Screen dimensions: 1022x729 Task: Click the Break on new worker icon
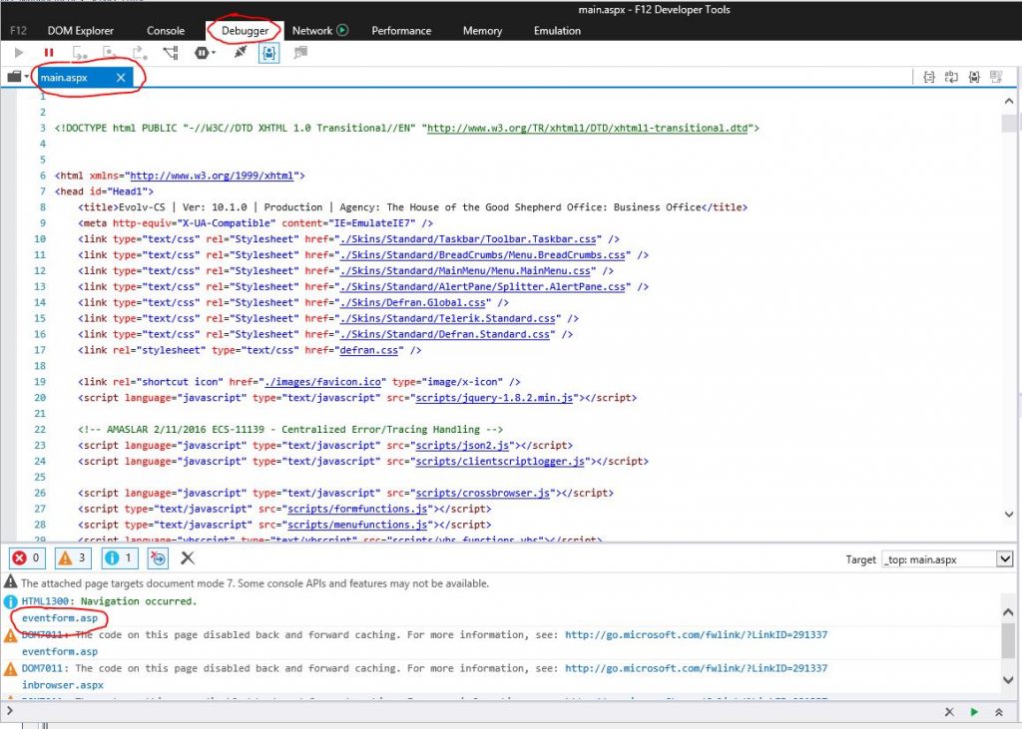(170, 53)
